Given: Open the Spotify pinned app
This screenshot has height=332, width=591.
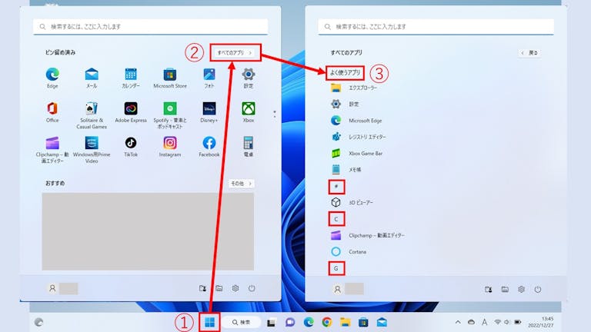Looking at the screenshot, I should [170, 115].
